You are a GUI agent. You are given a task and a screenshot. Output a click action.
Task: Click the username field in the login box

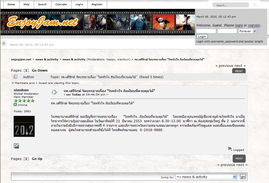click(206, 31)
